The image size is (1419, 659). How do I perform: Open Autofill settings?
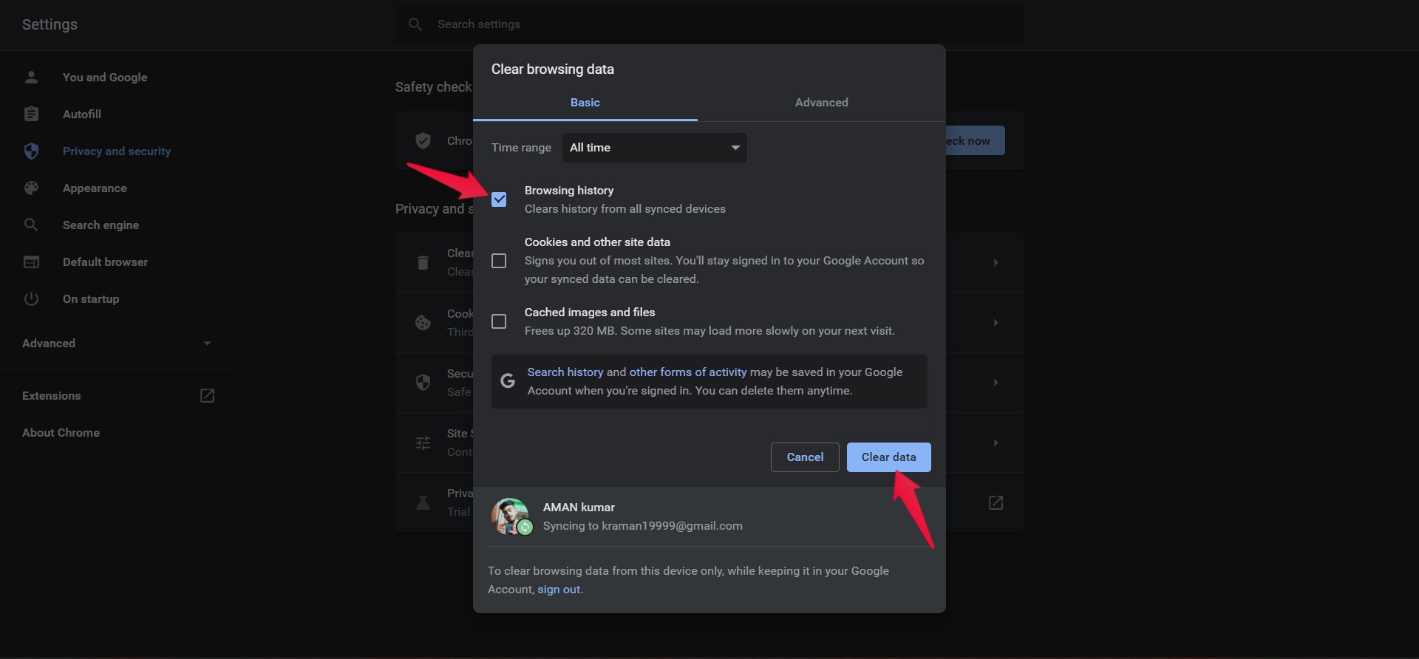pos(82,114)
